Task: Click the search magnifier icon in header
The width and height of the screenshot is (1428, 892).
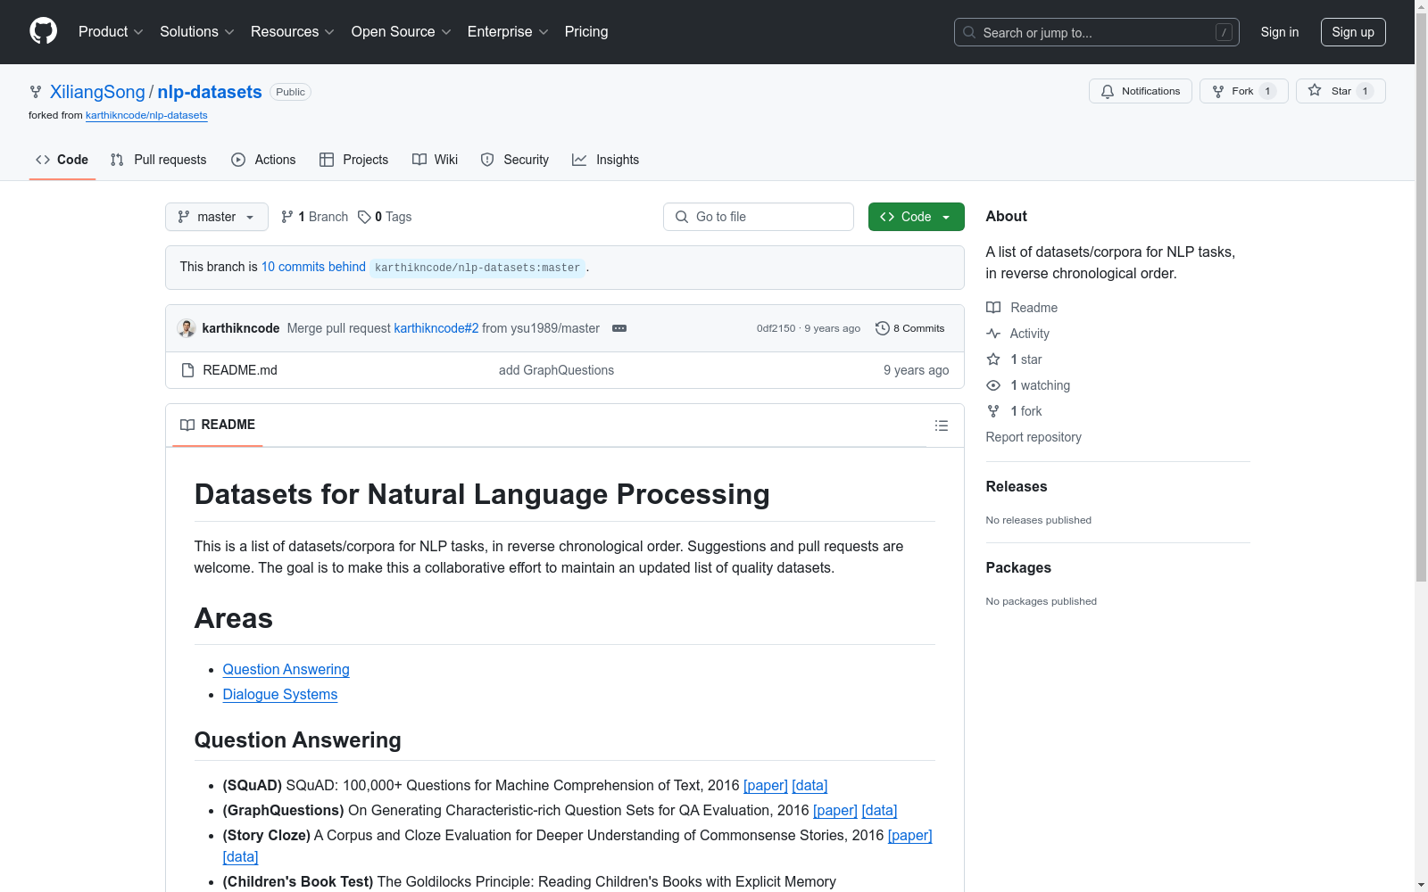Action: (969, 32)
